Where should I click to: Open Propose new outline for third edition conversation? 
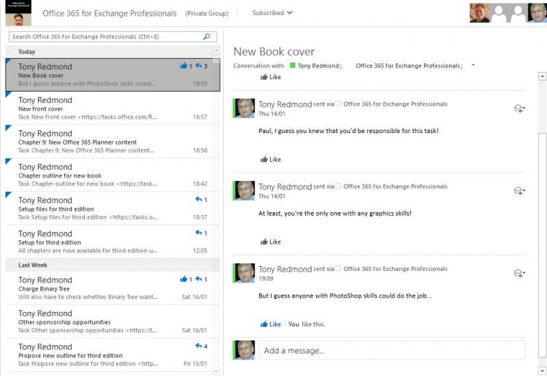(x=112, y=355)
